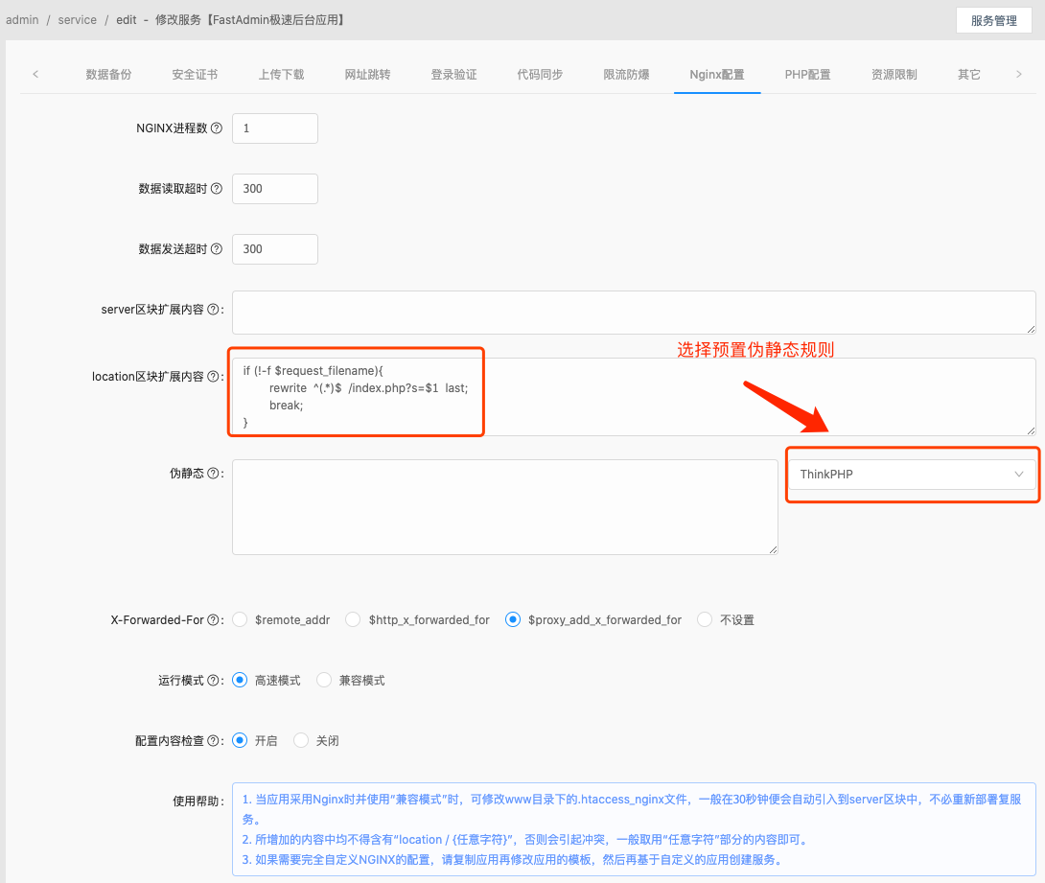Open help tooltip for location区块扩展内容
Image resolution: width=1045 pixels, height=883 pixels.
coord(215,376)
